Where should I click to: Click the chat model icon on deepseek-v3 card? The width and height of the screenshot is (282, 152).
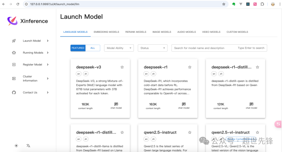tap(116, 104)
